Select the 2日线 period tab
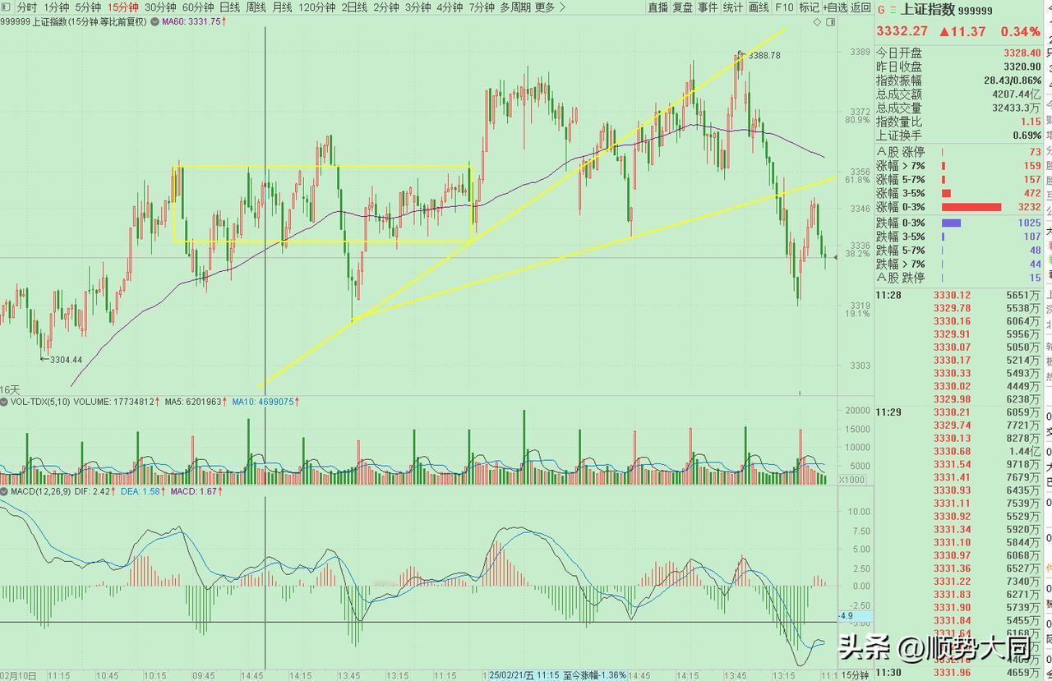The image size is (1052, 681). click(x=354, y=7)
